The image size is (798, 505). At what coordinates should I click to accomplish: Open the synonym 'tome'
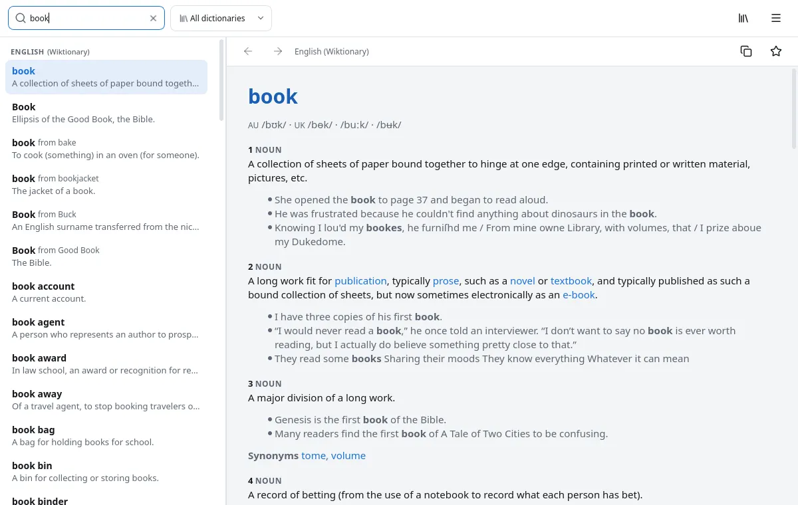(313, 456)
